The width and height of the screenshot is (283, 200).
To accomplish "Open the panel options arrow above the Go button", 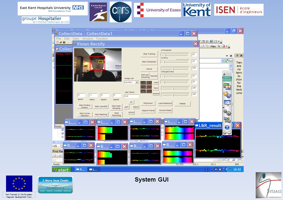I will point(227,56).
